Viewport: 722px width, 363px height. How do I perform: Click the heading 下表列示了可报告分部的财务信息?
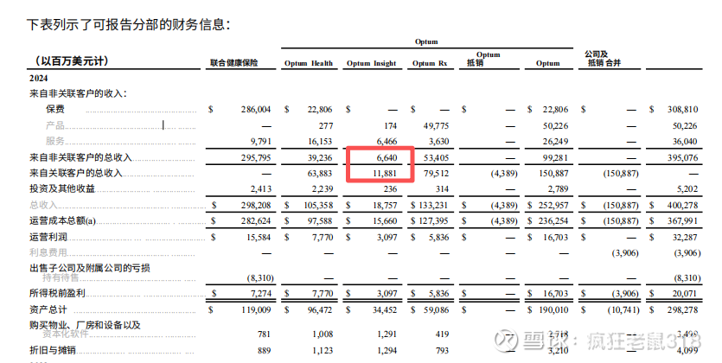(128, 24)
